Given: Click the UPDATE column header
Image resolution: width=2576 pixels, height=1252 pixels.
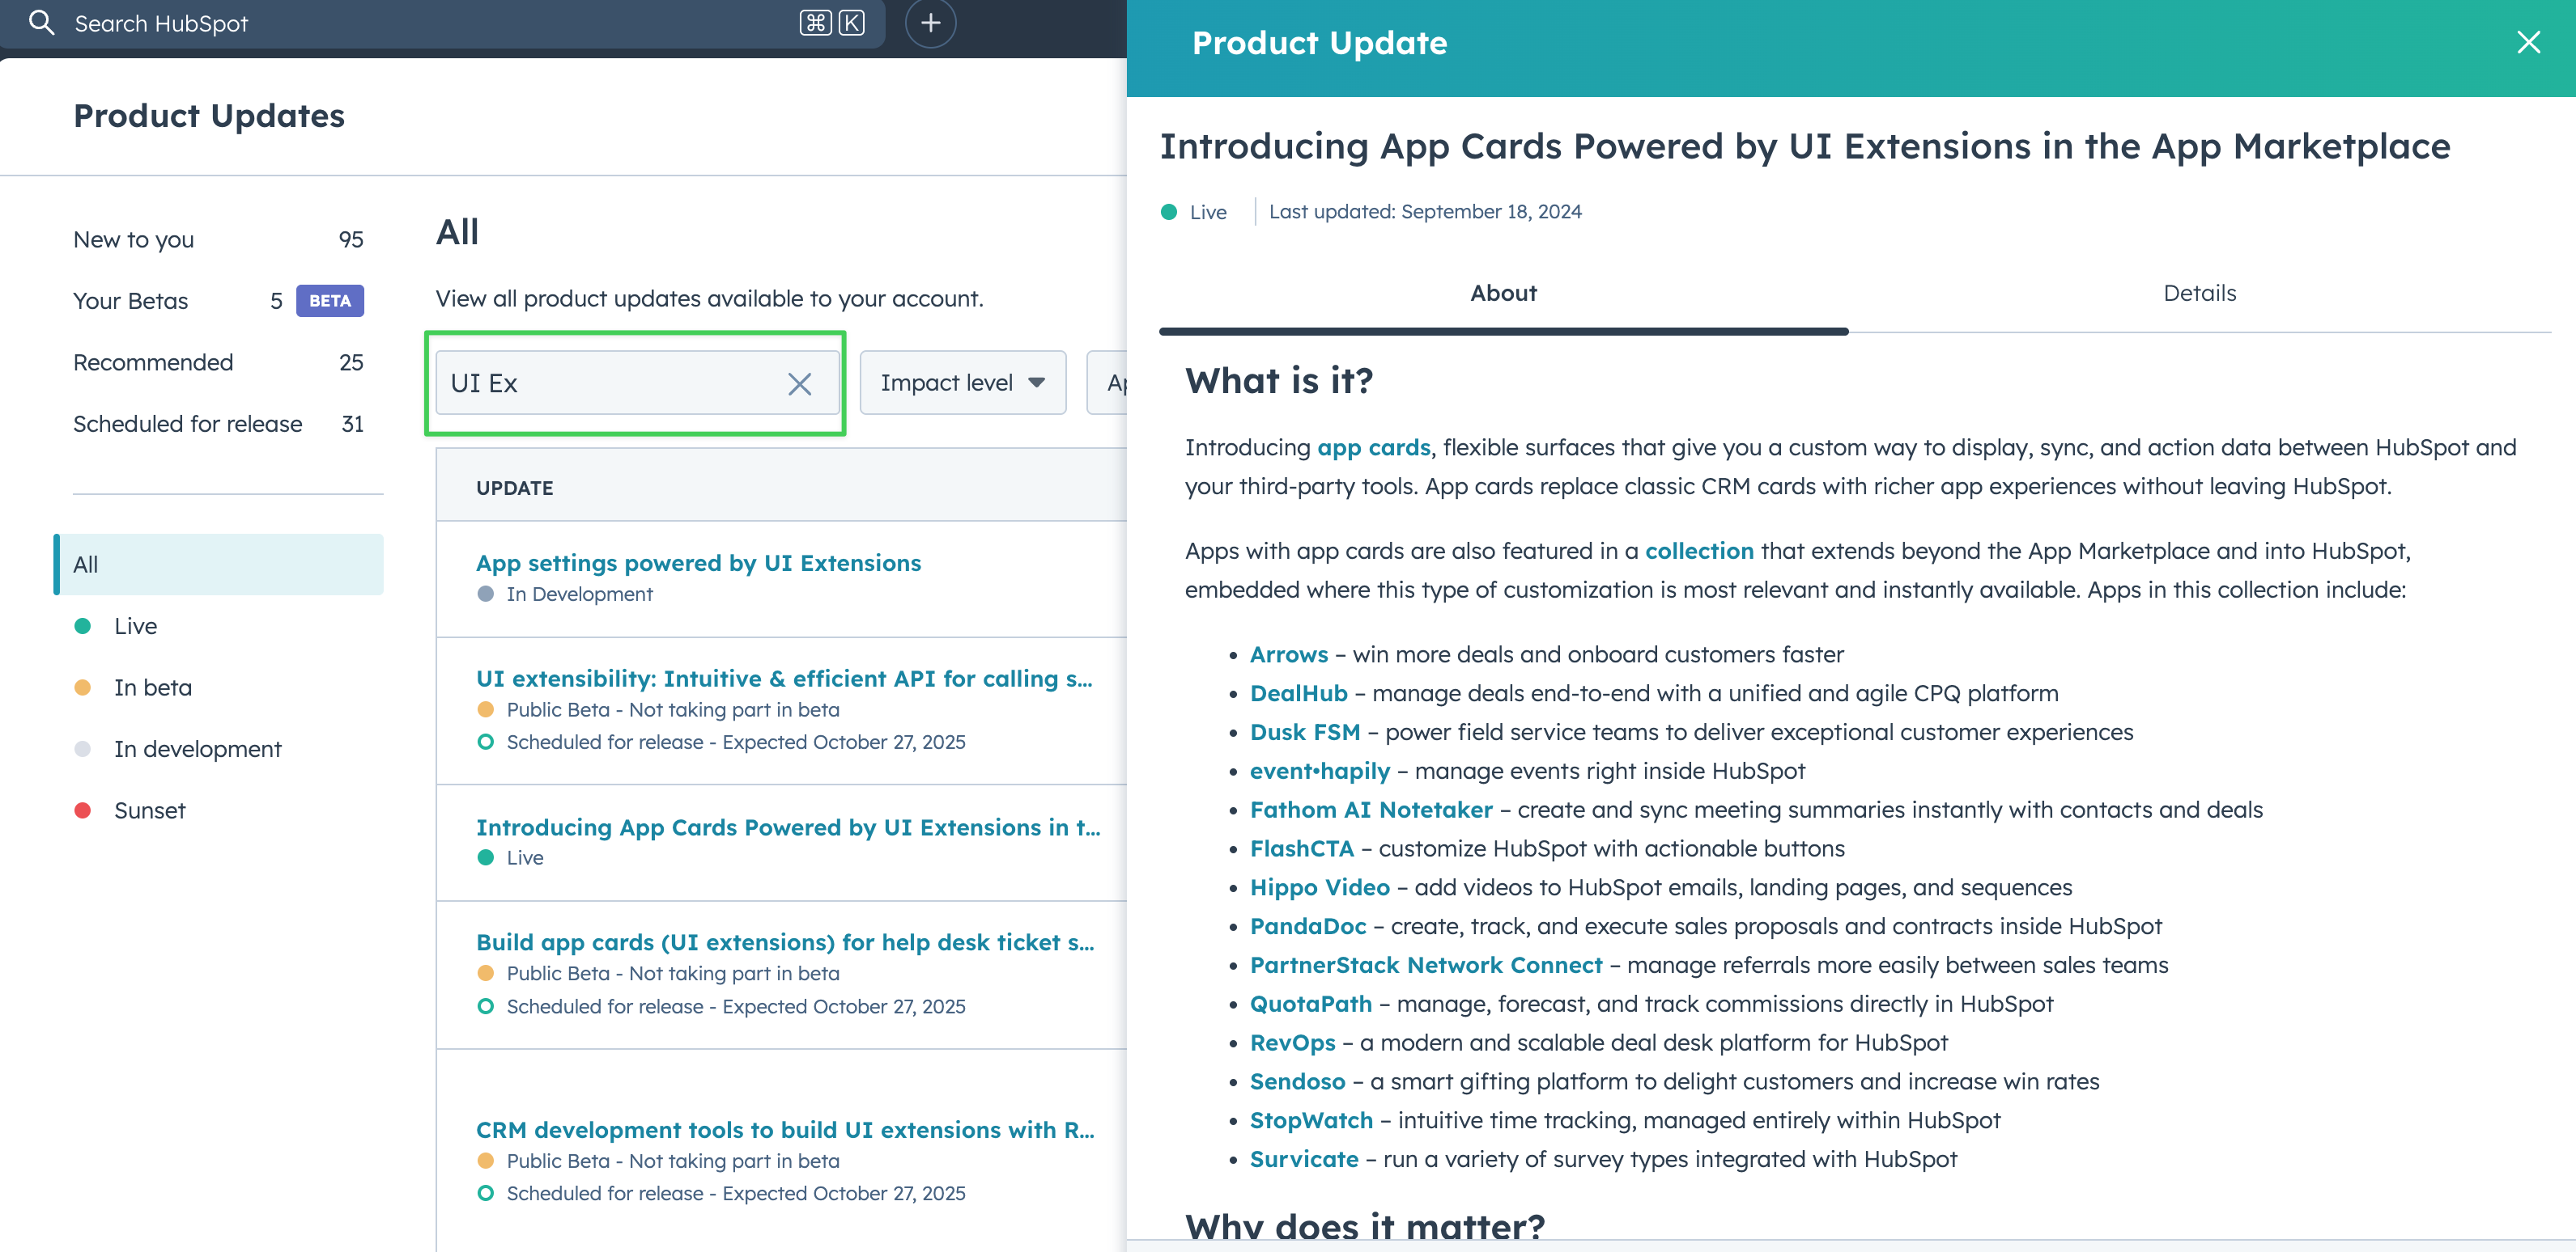Looking at the screenshot, I should point(514,488).
